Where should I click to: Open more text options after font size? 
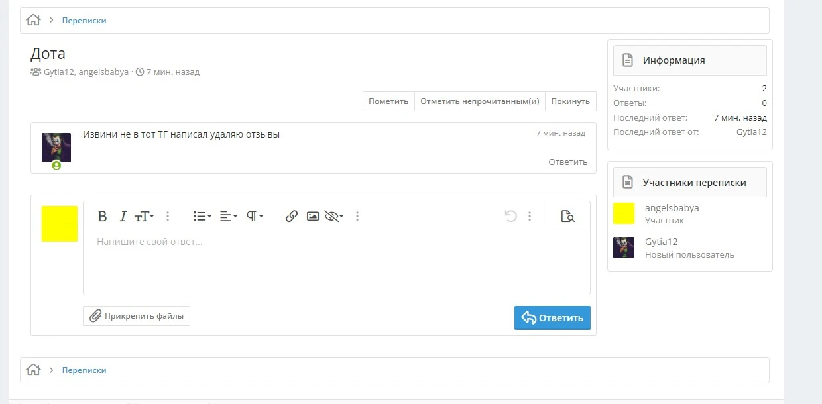coord(168,216)
